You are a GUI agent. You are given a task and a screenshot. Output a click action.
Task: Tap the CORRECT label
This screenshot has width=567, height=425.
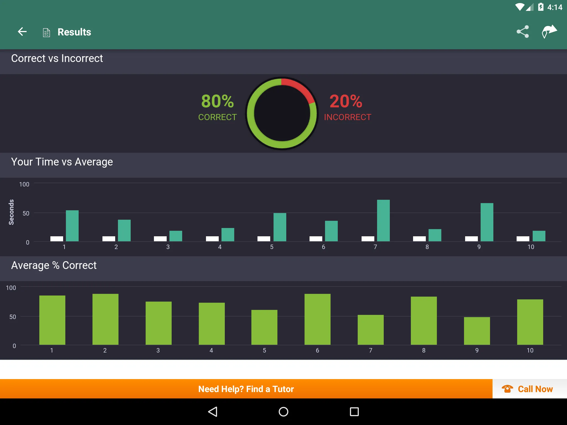218,117
